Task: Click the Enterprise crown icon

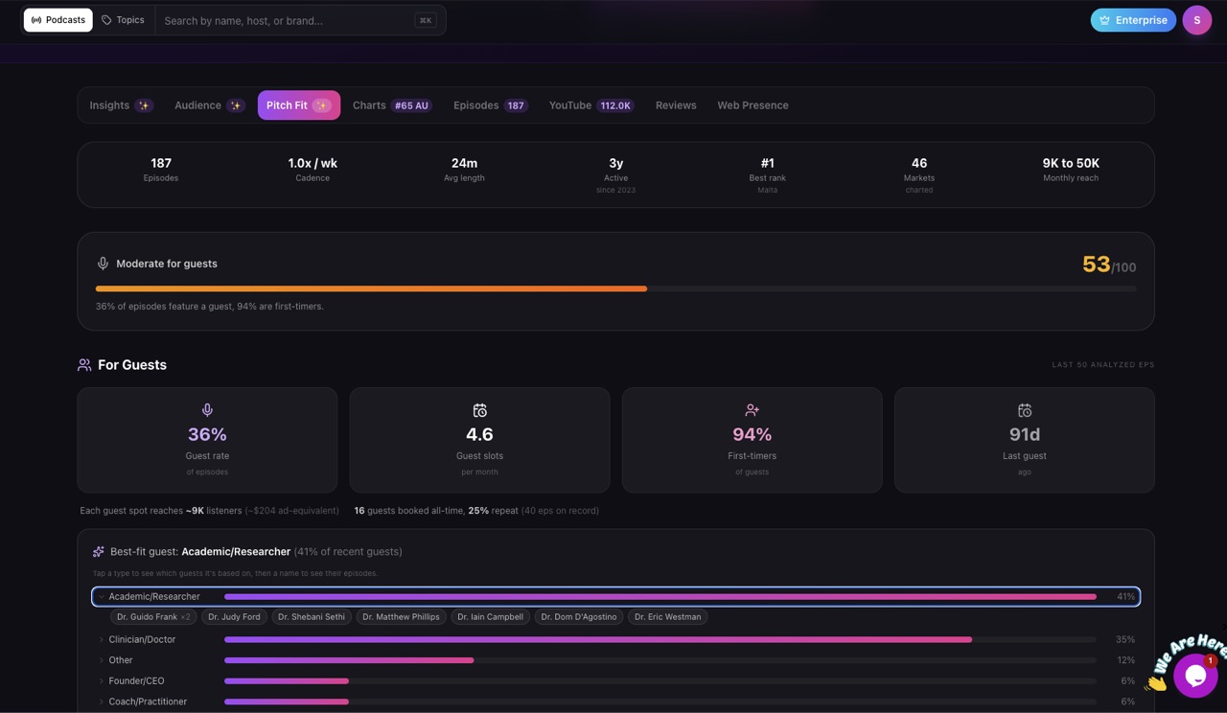Action: (x=1104, y=20)
